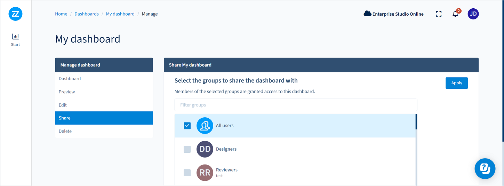Open the JD user profile avatar
Screen dimensions: 504x186
[x=473, y=14]
